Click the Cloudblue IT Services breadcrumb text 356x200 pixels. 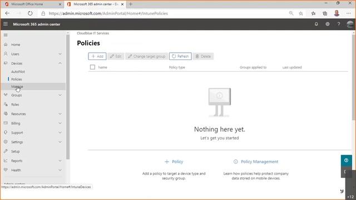coord(93,33)
